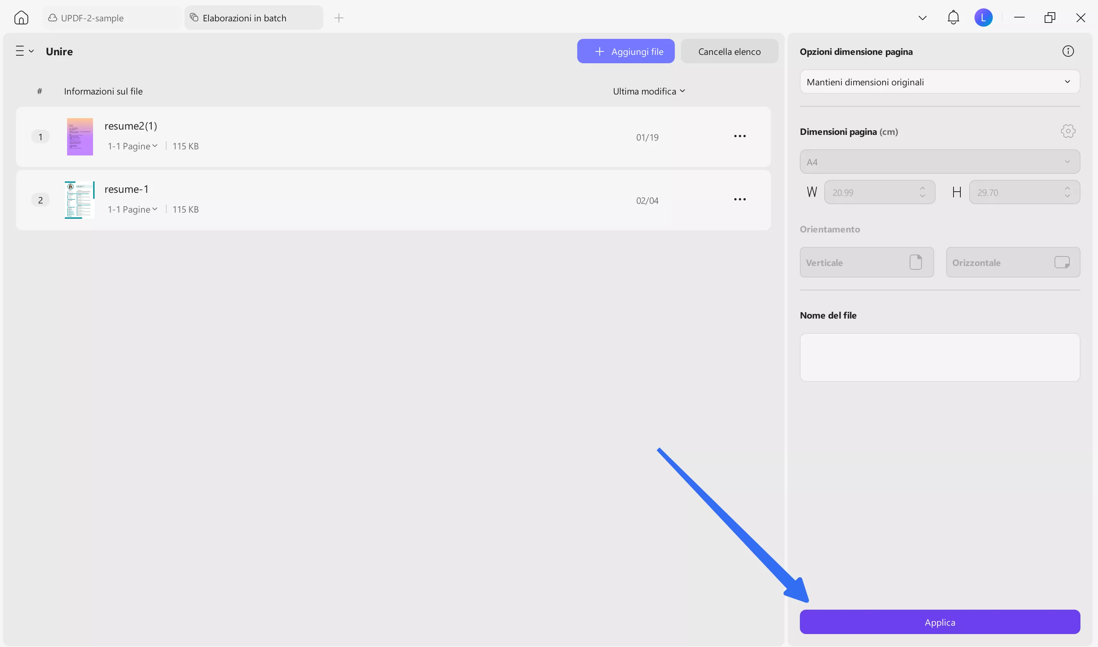Expand the 1-1 Pagine dropdown for resume2(1)
The image size is (1098, 647).
(x=132, y=146)
